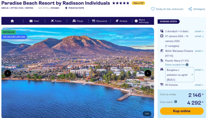Screen dimensions: 207x118
Task: Click the map pin icon by Pokaż na mapie
Action: [66, 8]
